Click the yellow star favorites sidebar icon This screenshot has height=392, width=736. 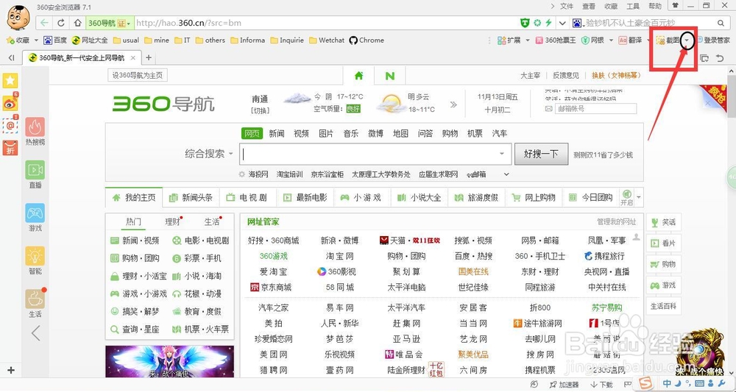10,80
